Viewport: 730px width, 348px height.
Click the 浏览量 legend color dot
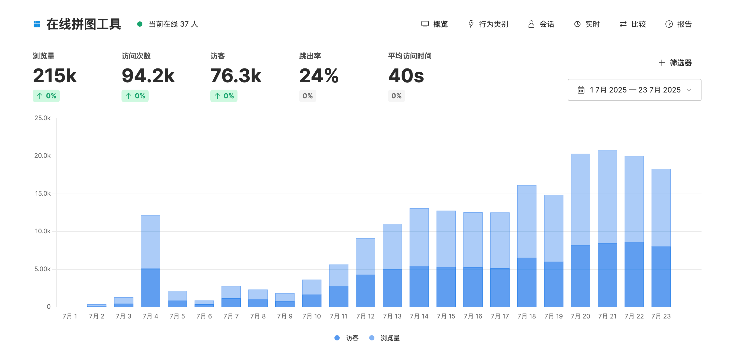[x=372, y=338]
